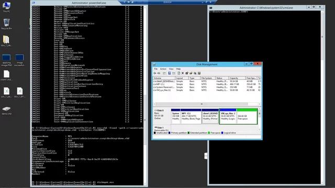Click the VM_sys_files logical drive block

pyautogui.click(x=228, y=116)
